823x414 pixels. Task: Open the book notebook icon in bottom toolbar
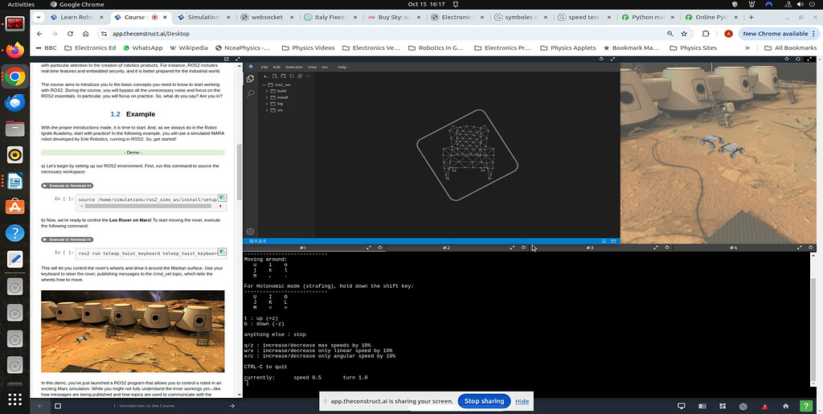click(x=702, y=406)
